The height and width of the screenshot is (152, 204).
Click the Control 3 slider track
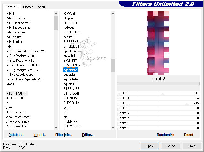[x=158, y=108]
